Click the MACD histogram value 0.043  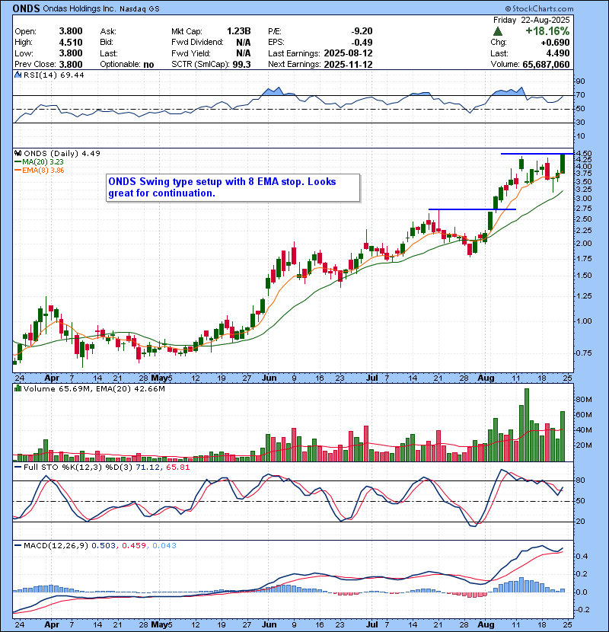click(x=164, y=546)
